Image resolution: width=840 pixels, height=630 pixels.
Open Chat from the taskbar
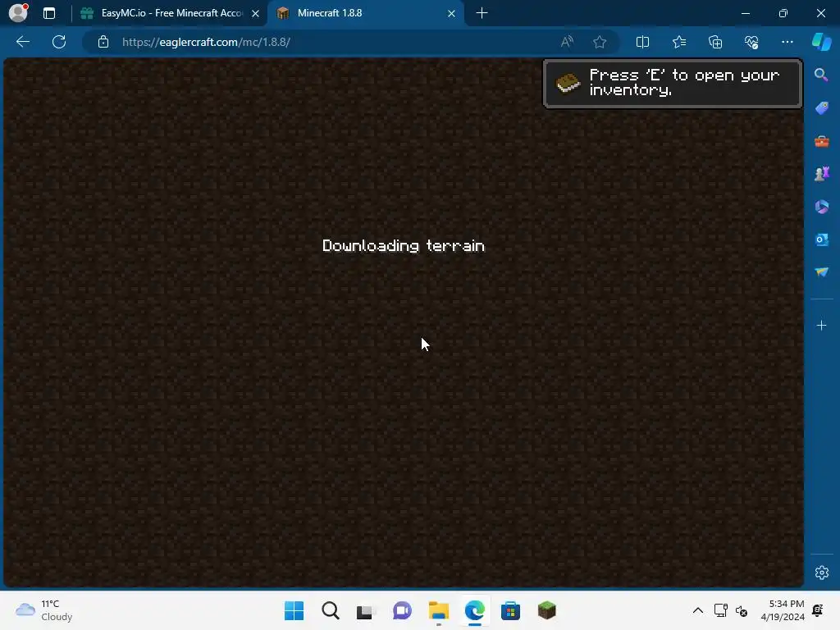(402, 610)
